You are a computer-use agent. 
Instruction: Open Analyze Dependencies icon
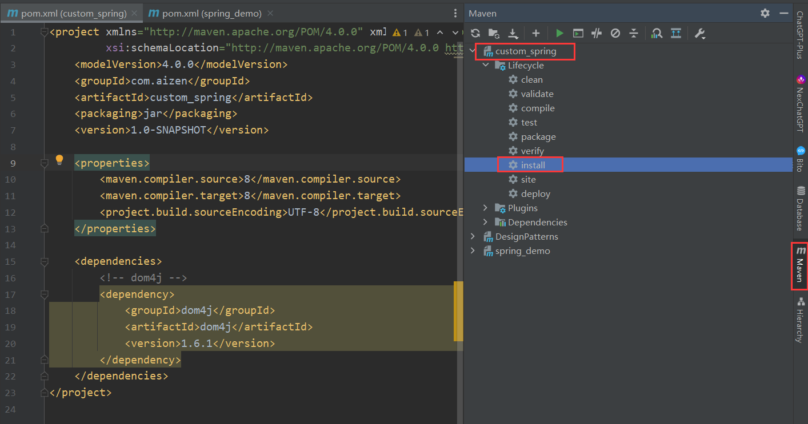(657, 34)
